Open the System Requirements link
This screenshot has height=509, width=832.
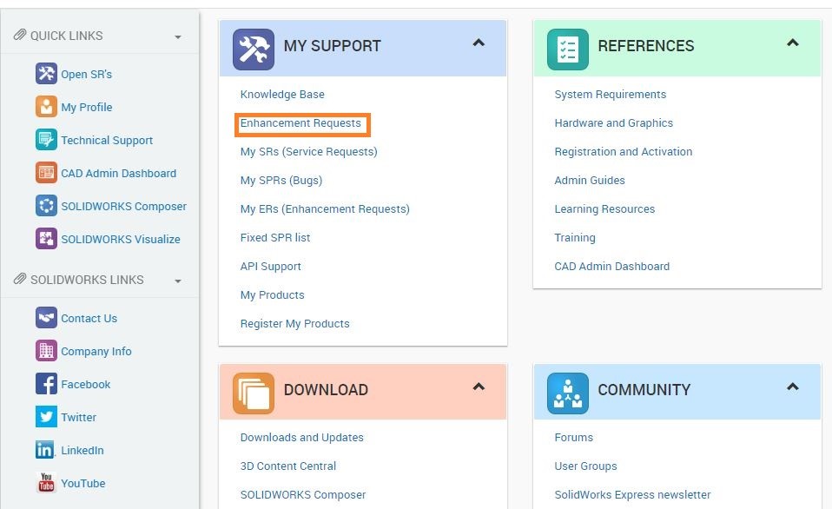click(611, 95)
